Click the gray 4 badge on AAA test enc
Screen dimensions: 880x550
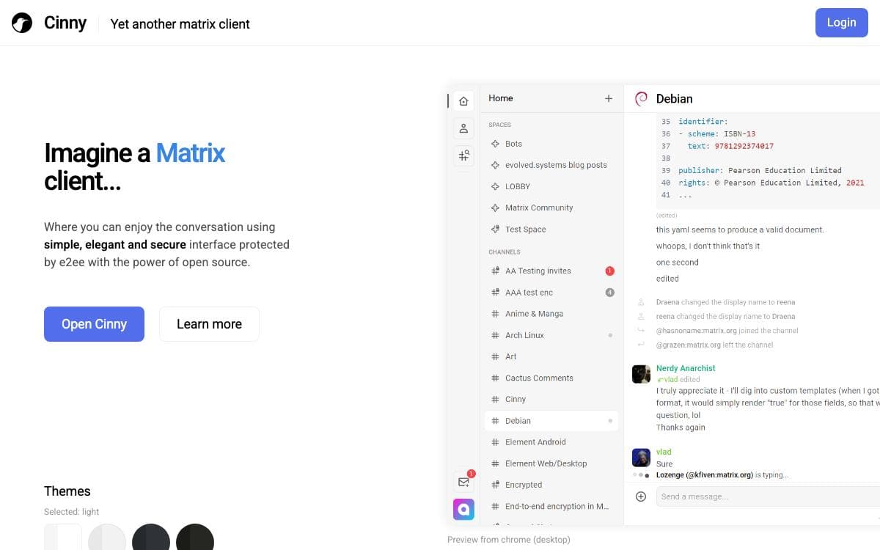pos(609,293)
